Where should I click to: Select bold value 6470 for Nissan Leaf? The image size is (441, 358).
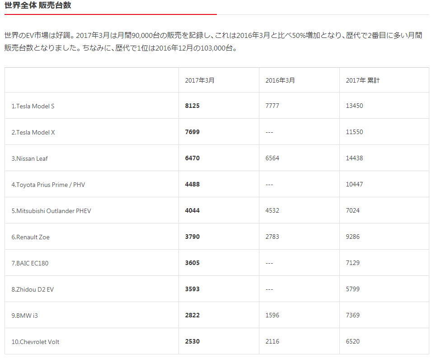[192, 158]
